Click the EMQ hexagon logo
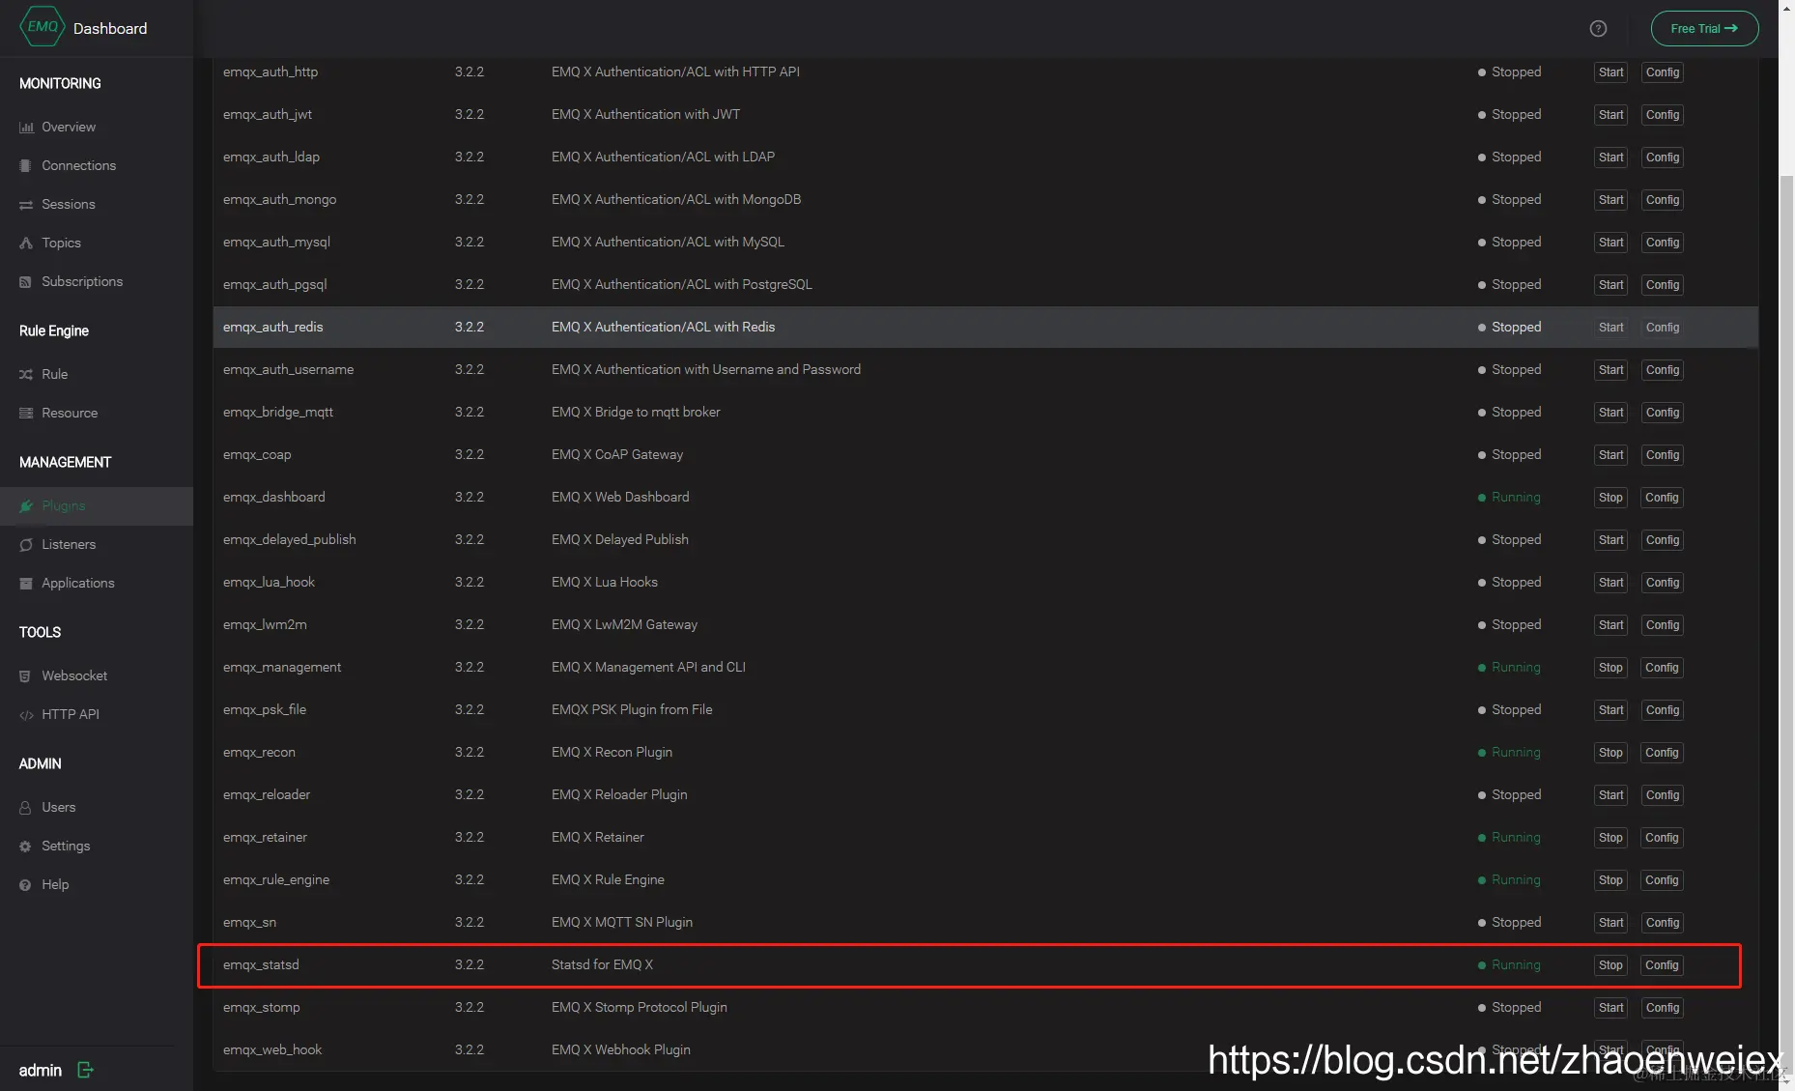1795x1091 pixels. coord(42,27)
